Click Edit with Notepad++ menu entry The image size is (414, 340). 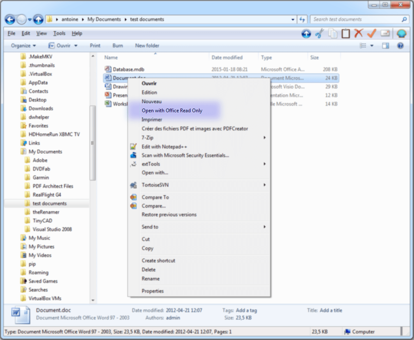tap(164, 146)
